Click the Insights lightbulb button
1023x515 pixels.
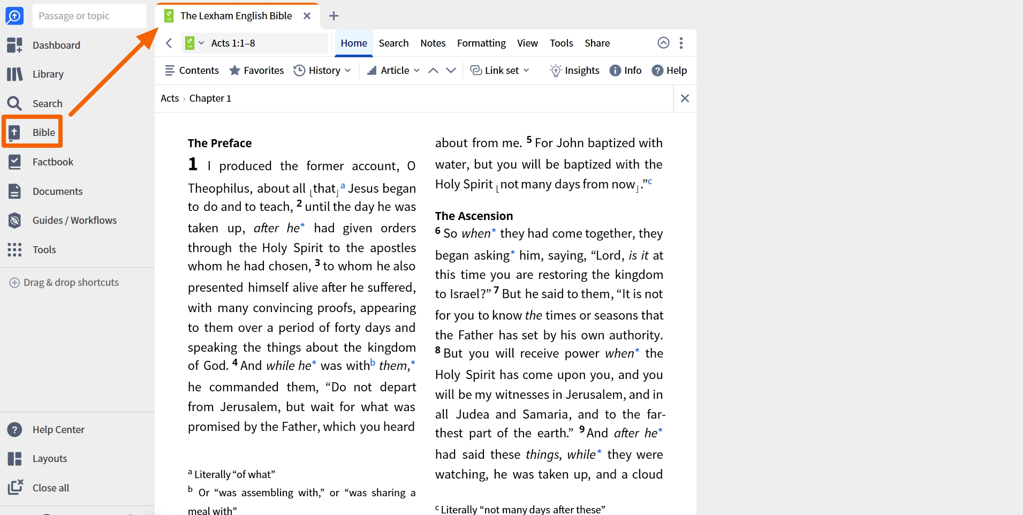(x=574, y=70)
